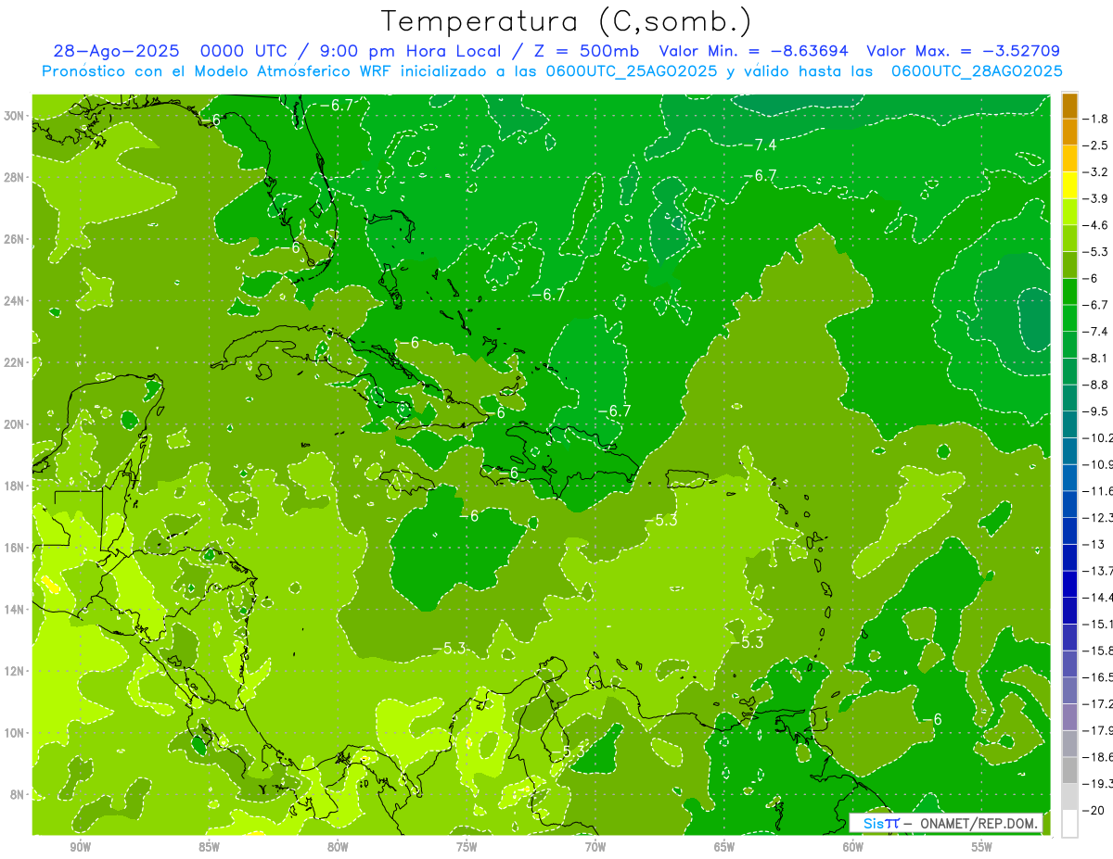This screenshot has height=859, width=1113.
Task: Click the '24N' latitude axis label
Action: (x=14, y=300)
